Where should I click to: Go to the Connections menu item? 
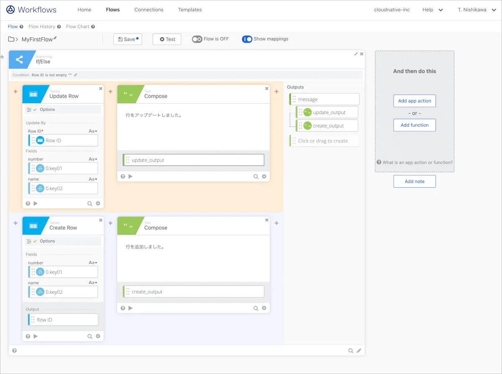(x=149, y=10)
